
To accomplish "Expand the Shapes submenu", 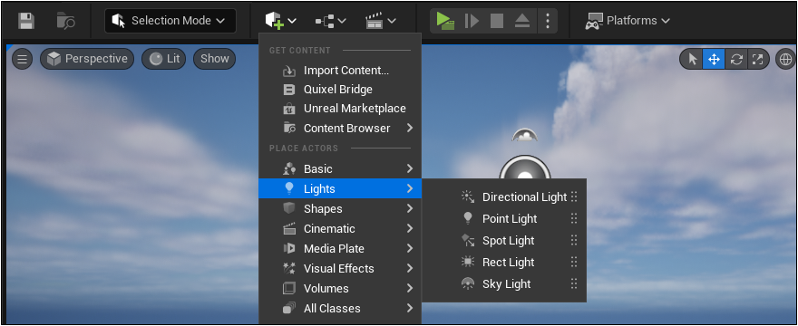I will click(340, 208).
